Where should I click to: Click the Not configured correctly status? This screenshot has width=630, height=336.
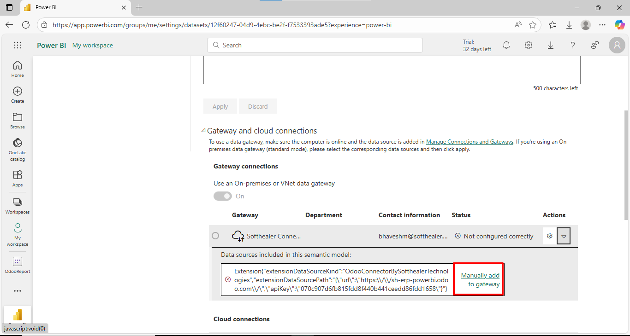click(494, 236)
